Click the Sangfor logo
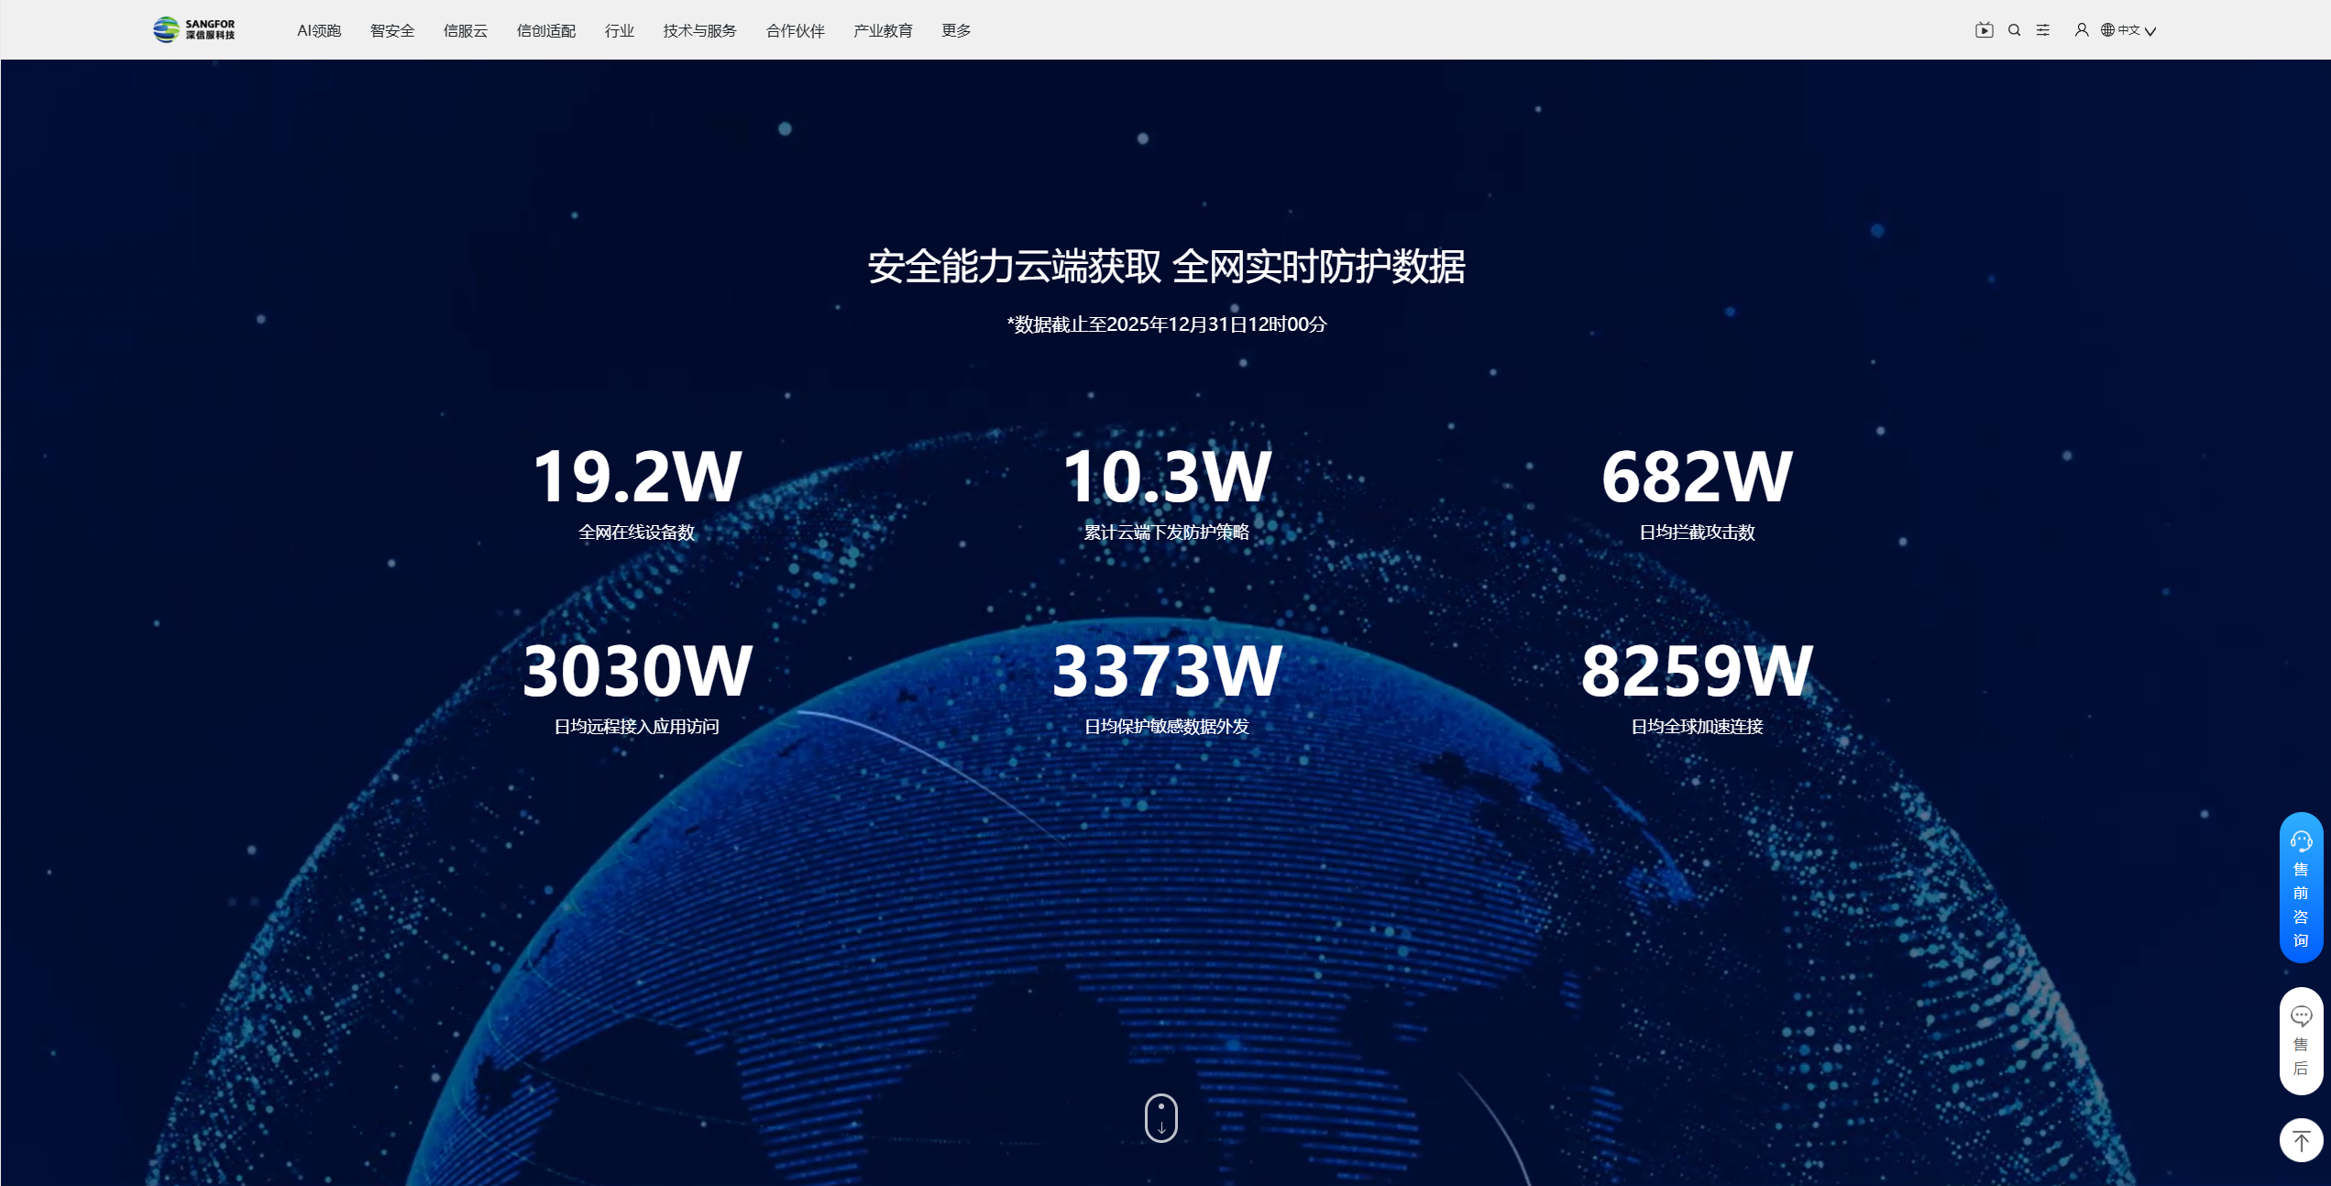Viewport: 2331px width, 1186px height. point(193,29)
